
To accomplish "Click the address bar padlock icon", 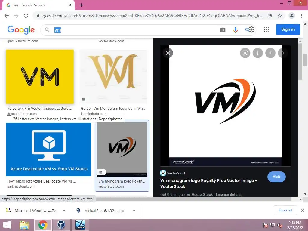I will click(x=38, y=16).
